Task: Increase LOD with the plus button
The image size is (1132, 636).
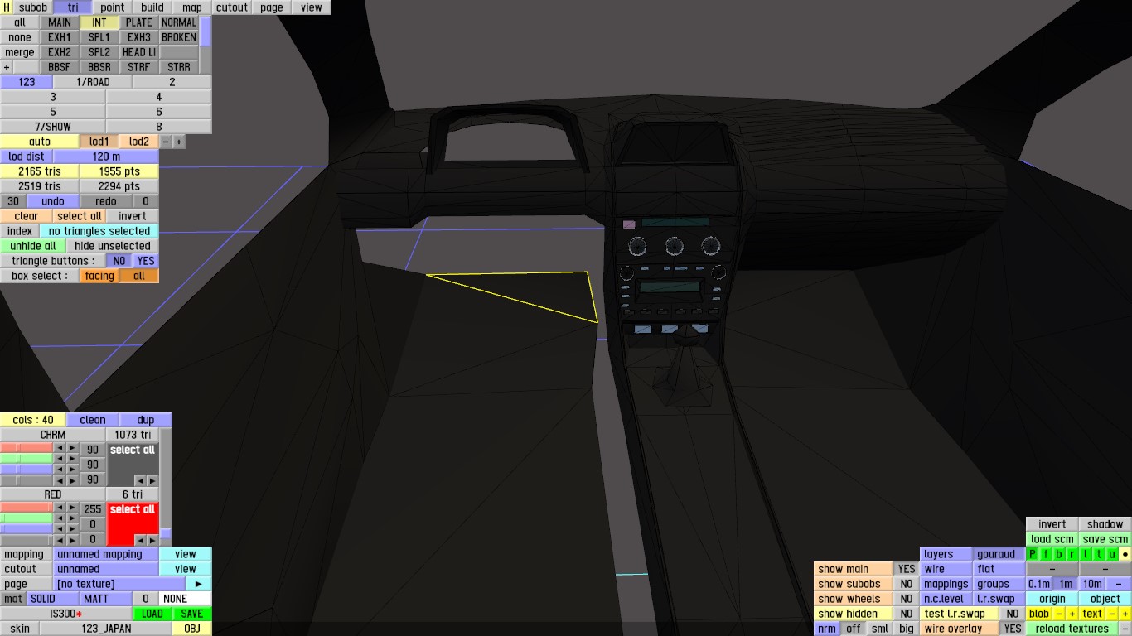Action: point(179,142)
